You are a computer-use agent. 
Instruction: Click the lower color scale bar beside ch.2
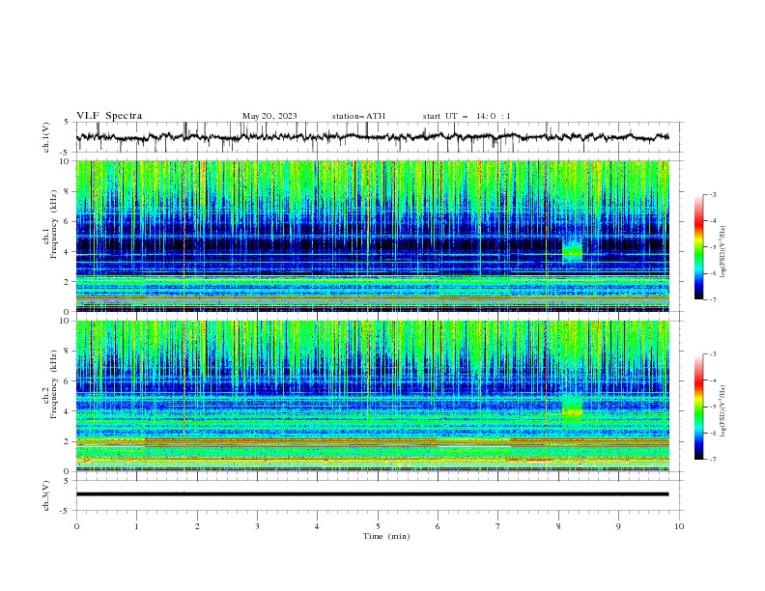click(x=699, y=407)
